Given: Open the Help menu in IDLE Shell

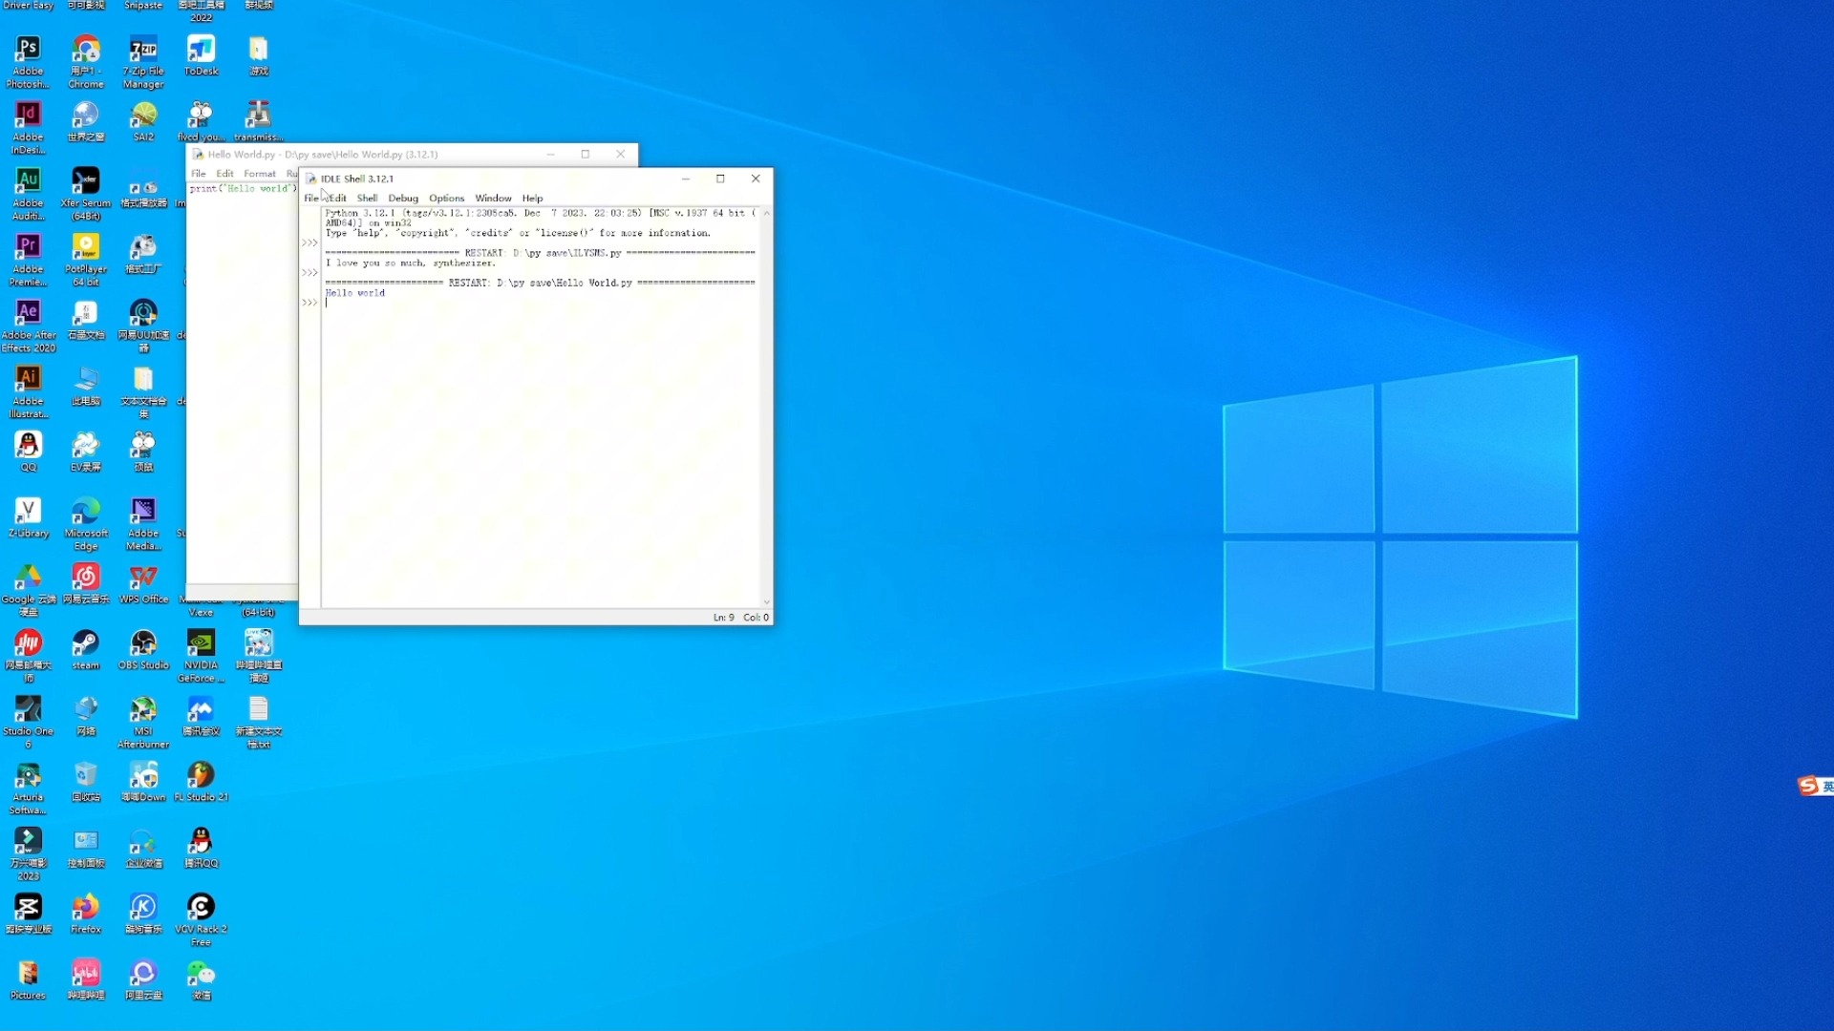Looking at the screenshot, I should point(532,198).
